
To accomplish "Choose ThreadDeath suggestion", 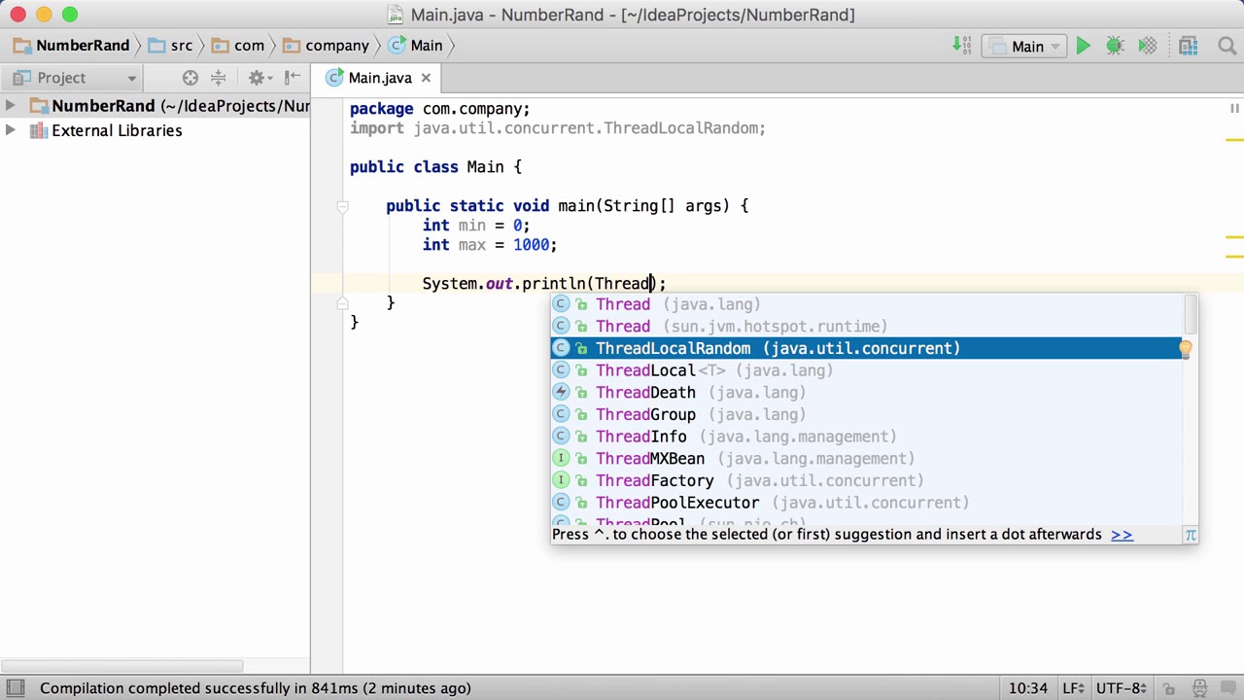I will [x=867, y=393].
